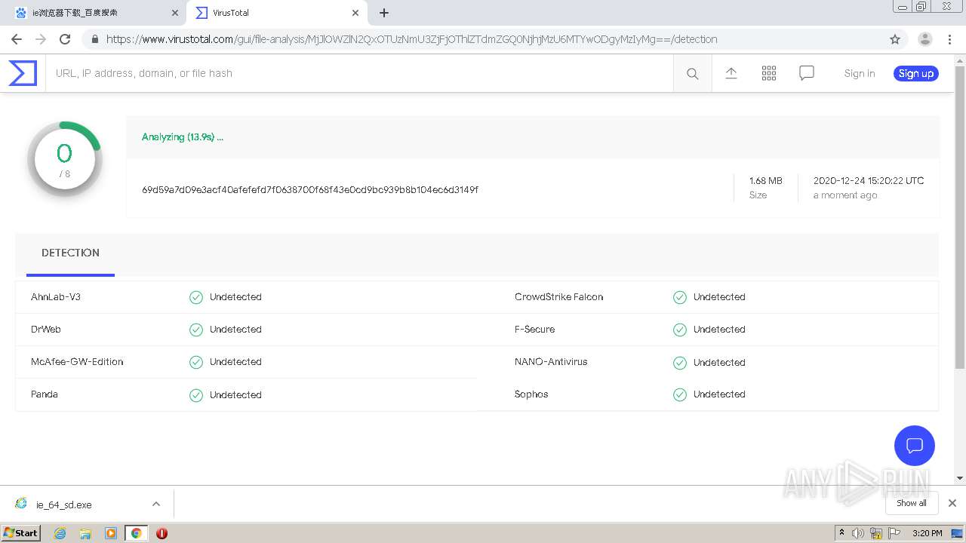Close the VirusTotal tab
This screenshot has width=966, height=543.
point(355,13)
